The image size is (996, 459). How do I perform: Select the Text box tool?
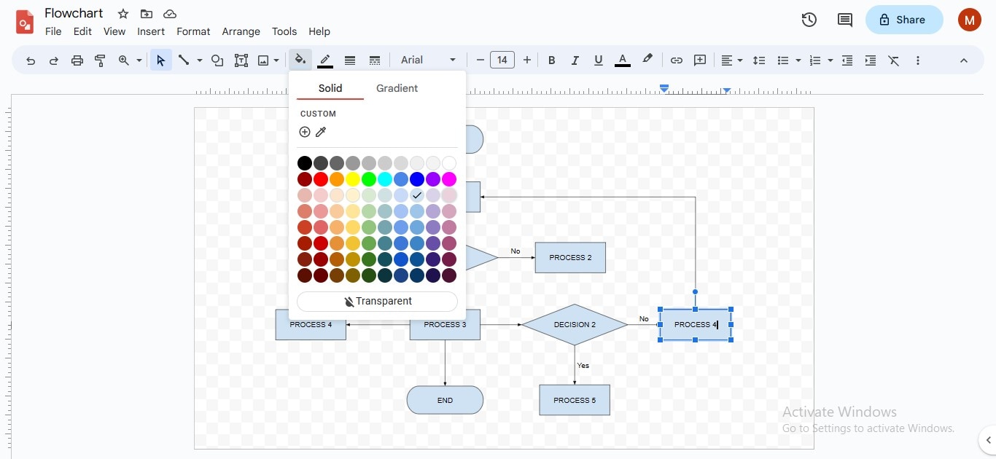241,60
